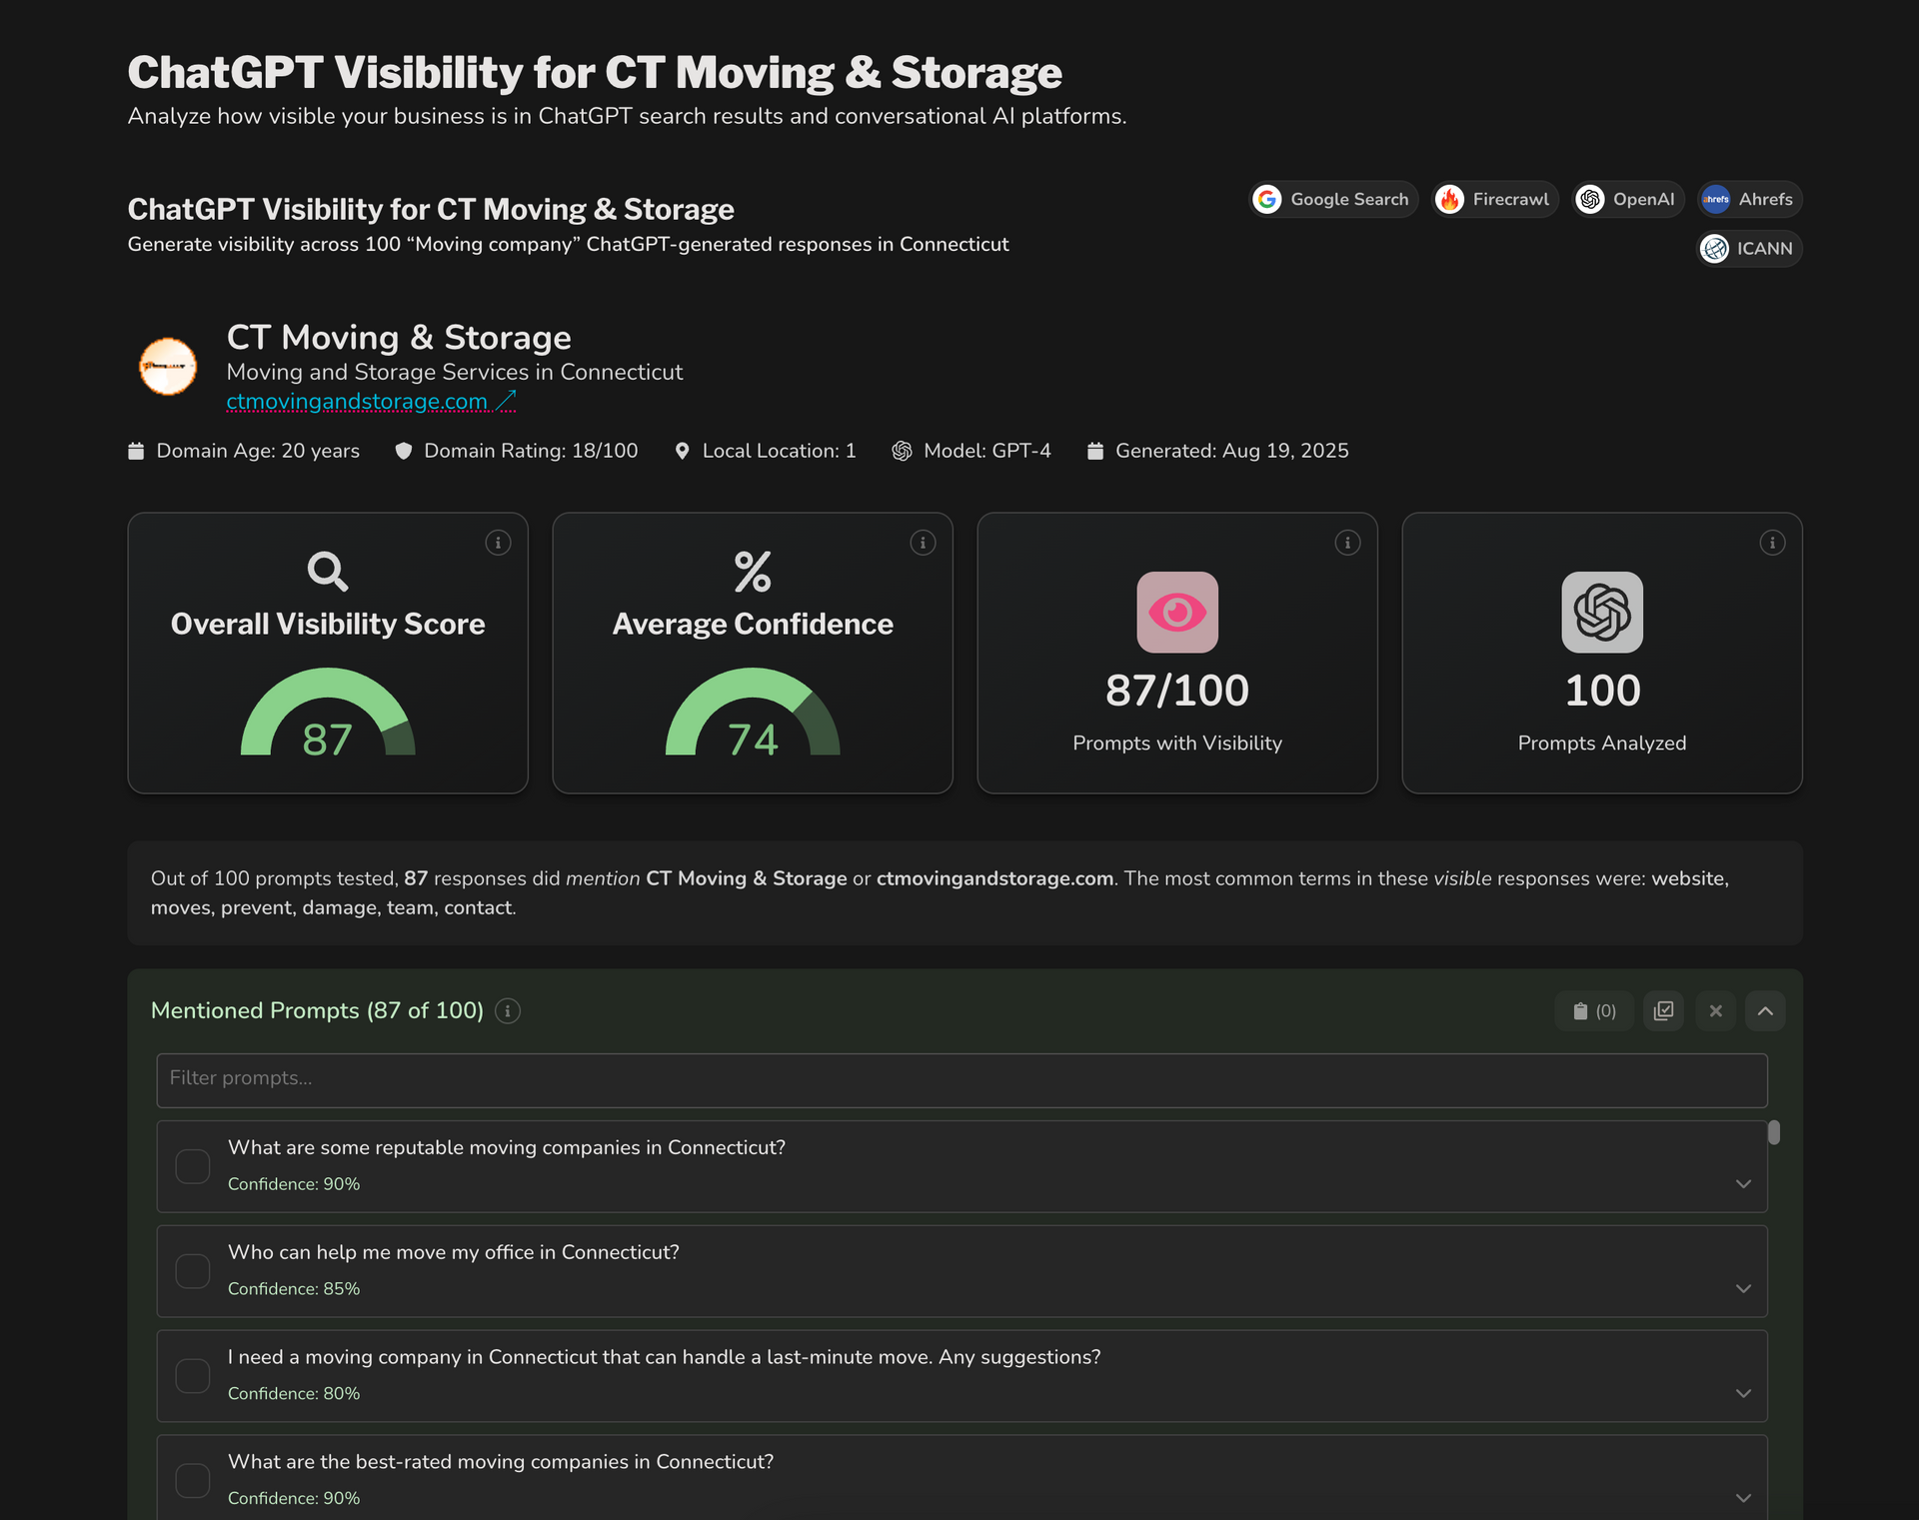
Task: Expand the reputable moving companies prompt
Action: click(x=1743, y=1184)
